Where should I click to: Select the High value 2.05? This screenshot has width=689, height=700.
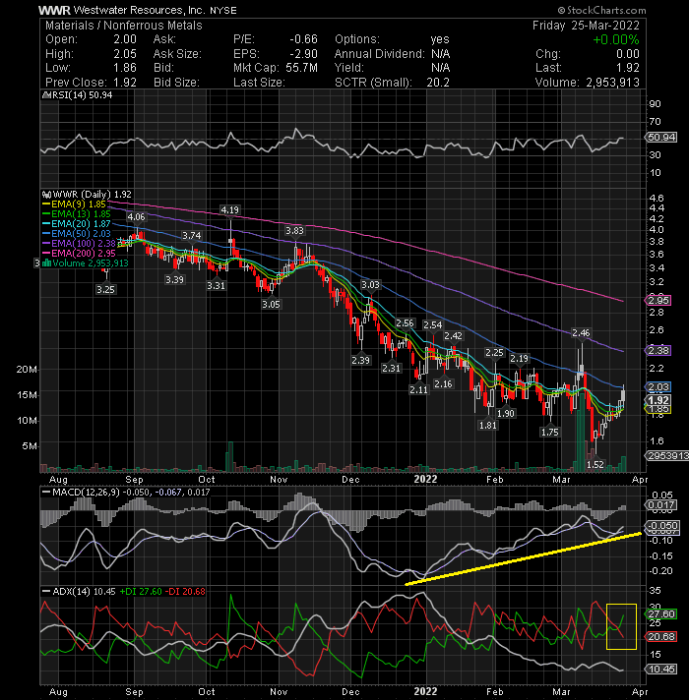click(125, 54)
